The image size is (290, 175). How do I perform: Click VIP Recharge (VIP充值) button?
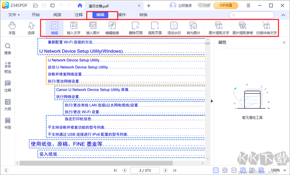(226, 5)
